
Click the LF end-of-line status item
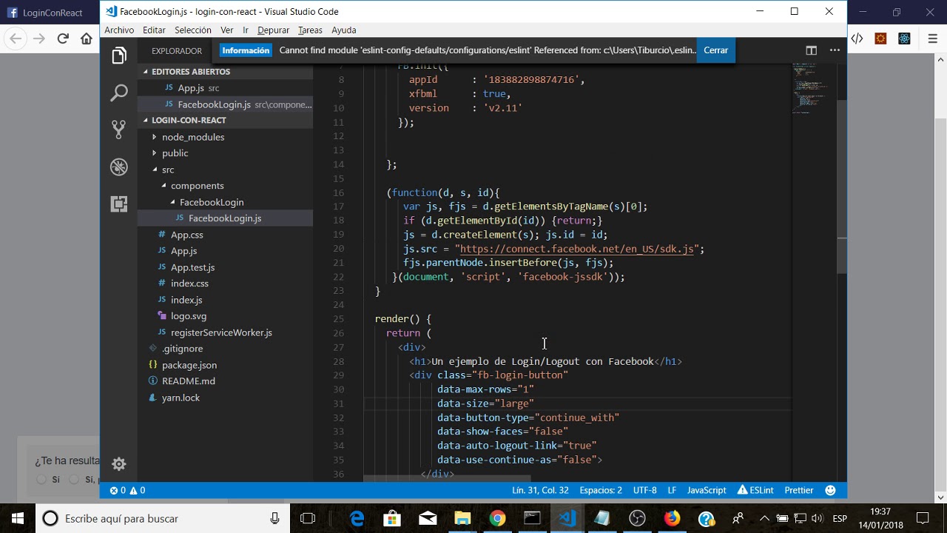(x=672, y=490)
